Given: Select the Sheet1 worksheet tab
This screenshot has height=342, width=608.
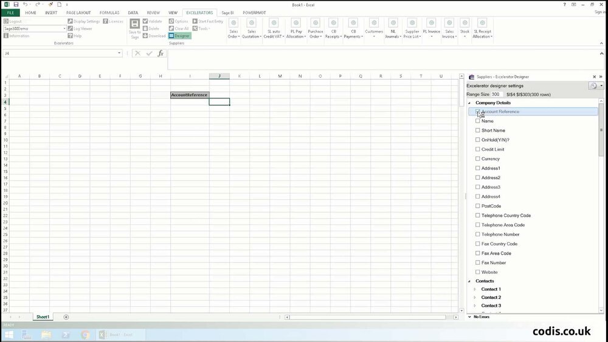Looking at the screenshot, I should pos(43,317).
